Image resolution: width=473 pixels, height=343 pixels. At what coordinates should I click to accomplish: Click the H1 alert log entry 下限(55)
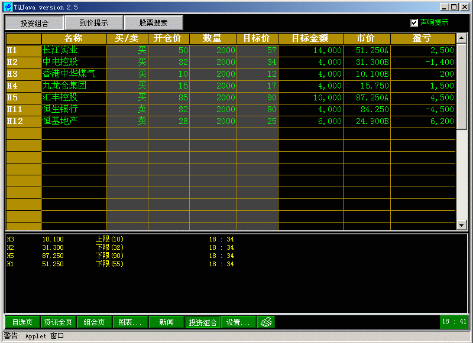[x=109, y=264]
